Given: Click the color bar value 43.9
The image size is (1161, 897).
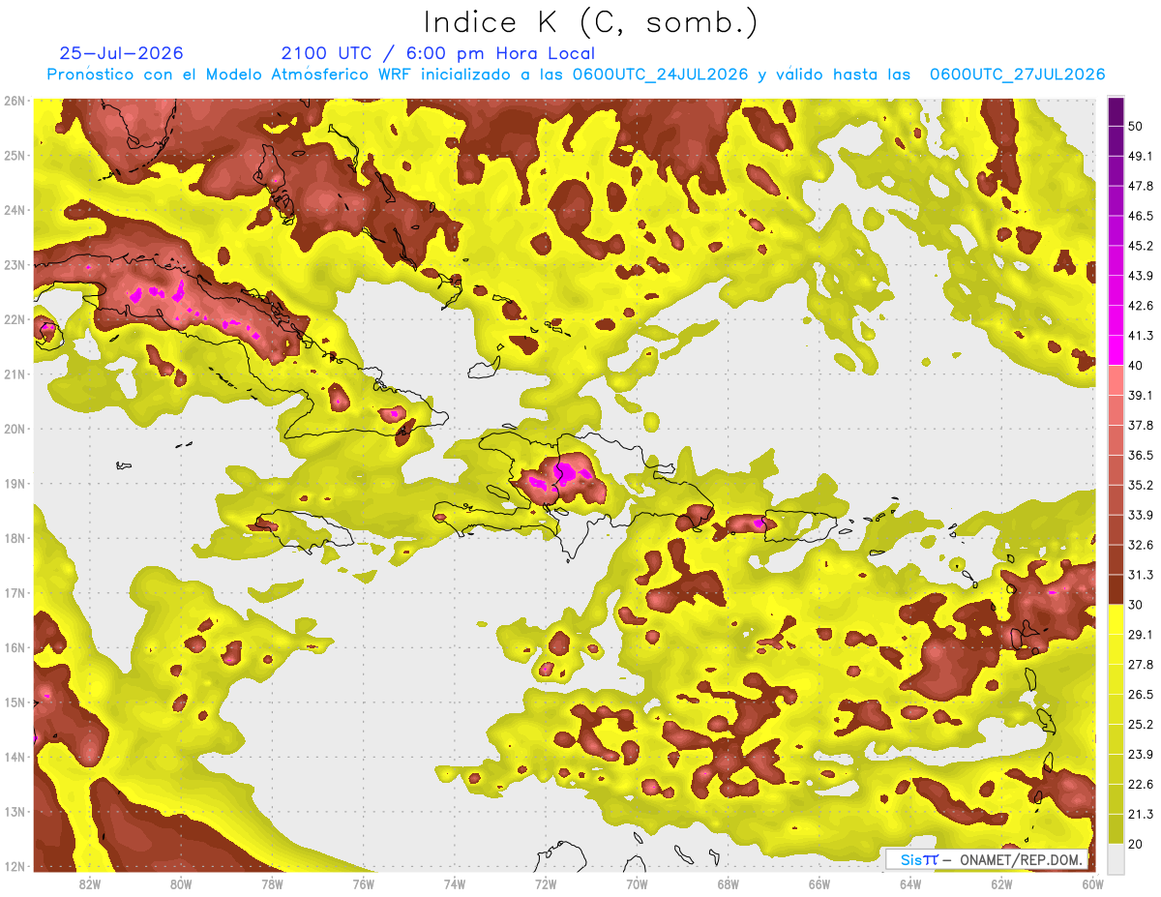Looking at the screenshot, I should pos(1141,276).
